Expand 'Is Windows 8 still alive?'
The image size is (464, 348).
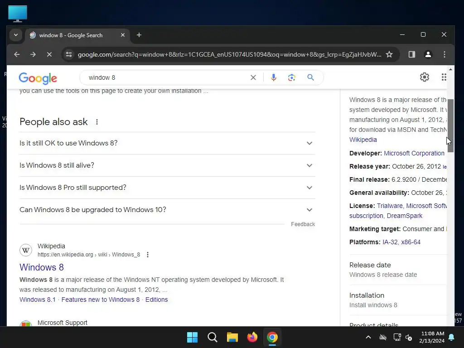(x=167, y=165)
